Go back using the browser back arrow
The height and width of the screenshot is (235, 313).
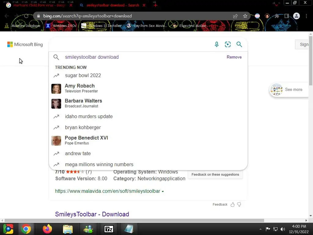click(x=7, y=16)
